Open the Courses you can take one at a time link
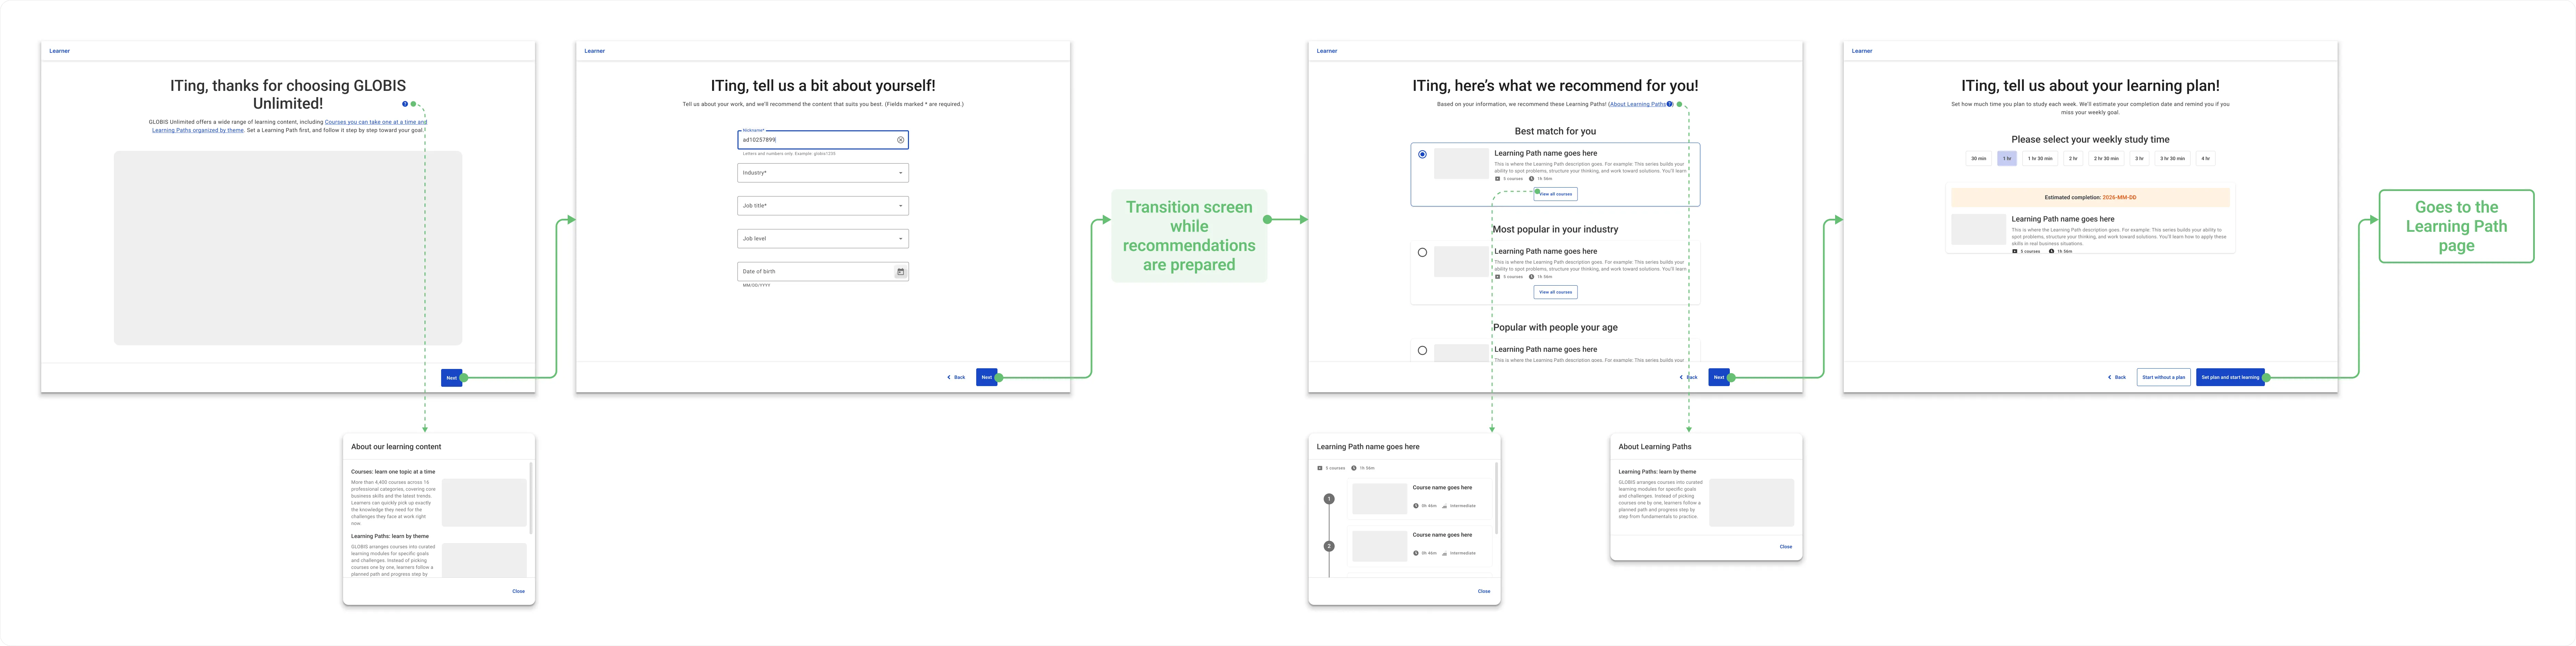This screenshot has height=646, width=2576. point(376,122)
